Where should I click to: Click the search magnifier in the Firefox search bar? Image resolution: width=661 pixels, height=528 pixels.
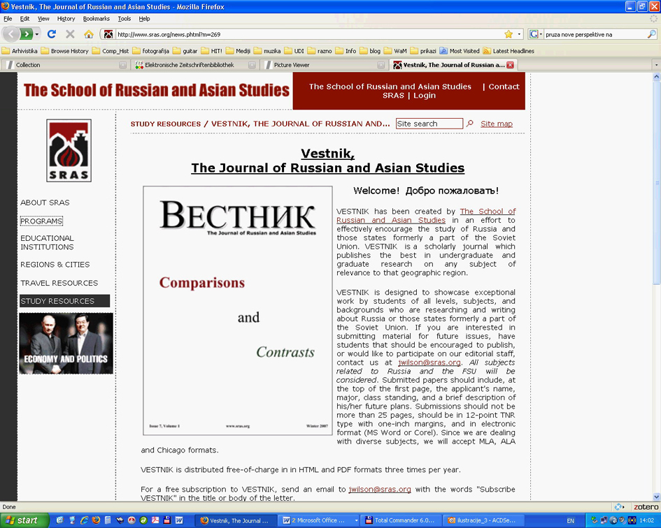tap(652, 34)
